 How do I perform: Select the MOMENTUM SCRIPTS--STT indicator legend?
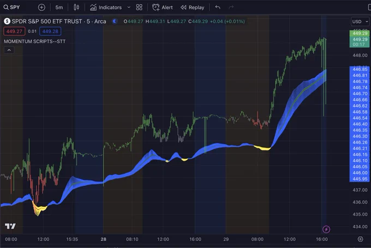[34, 41]
